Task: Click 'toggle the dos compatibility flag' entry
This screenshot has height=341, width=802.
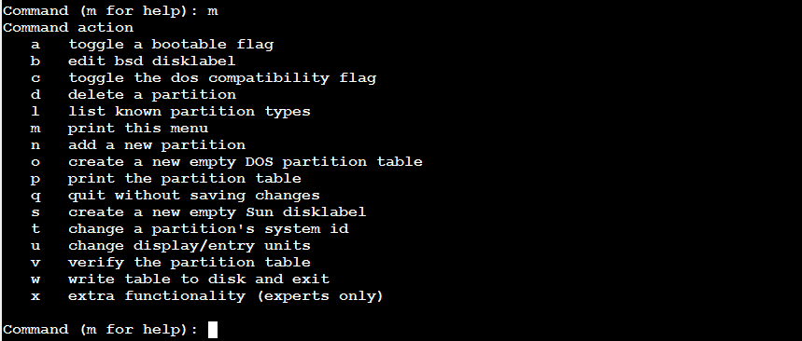Action: [222, 77]
